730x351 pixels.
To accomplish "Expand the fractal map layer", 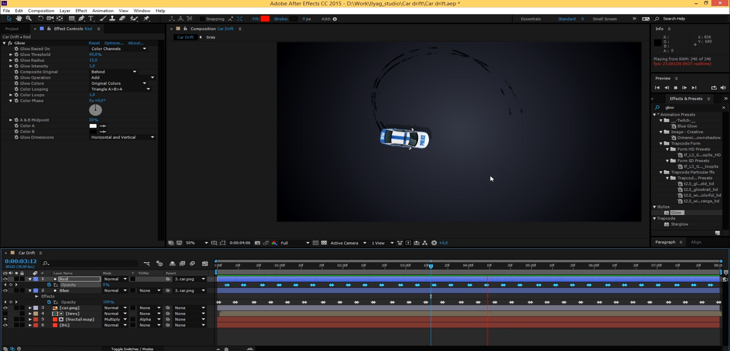I will tap(30, 319).
